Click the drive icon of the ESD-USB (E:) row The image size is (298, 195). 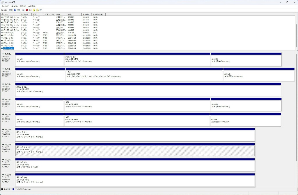point(2,33)
